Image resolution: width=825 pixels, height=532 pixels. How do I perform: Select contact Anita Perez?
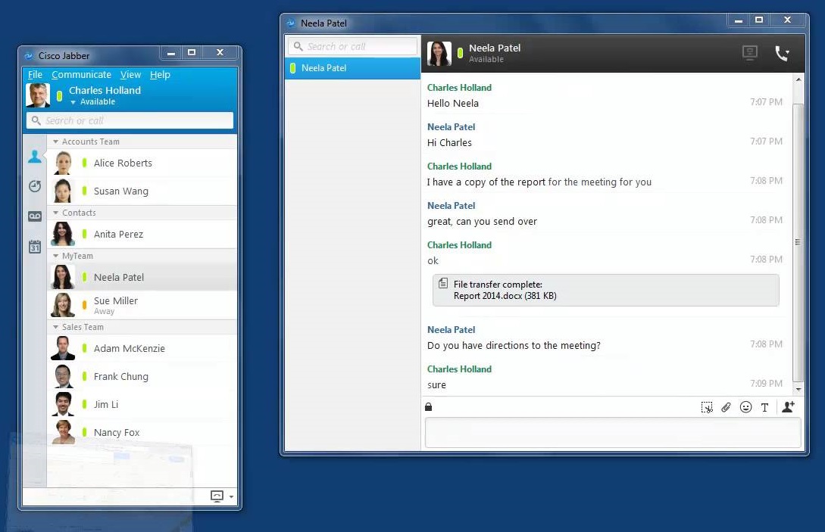pos(142,235)
